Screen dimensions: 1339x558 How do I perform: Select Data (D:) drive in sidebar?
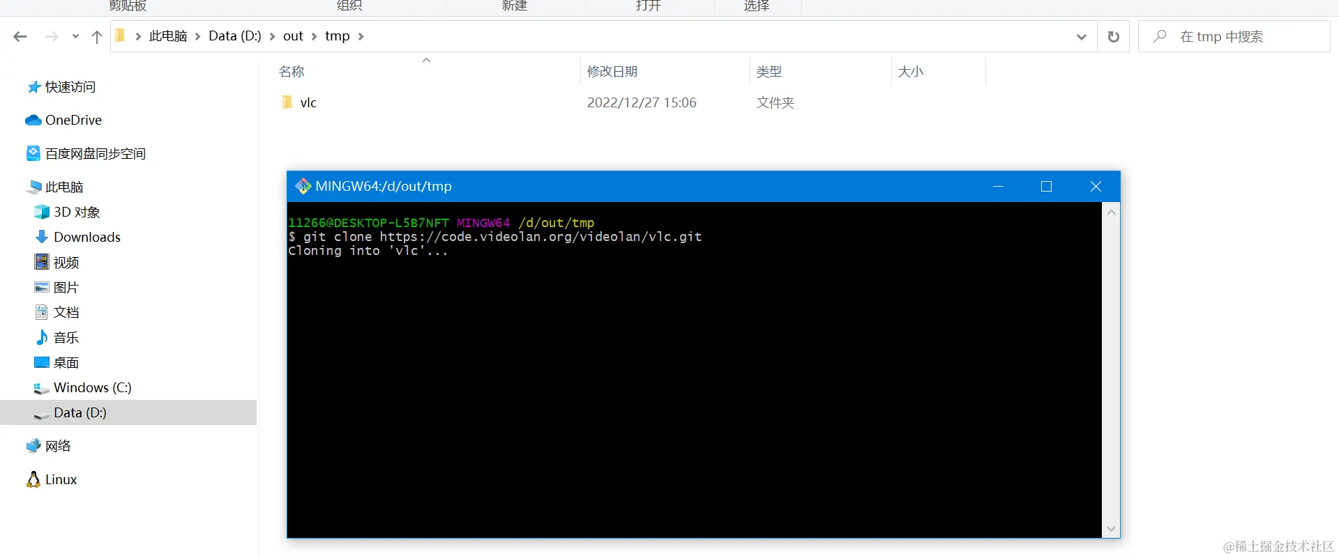coord(80,412)
